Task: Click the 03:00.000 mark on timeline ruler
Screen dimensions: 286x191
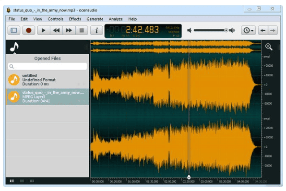Action: 206,181
